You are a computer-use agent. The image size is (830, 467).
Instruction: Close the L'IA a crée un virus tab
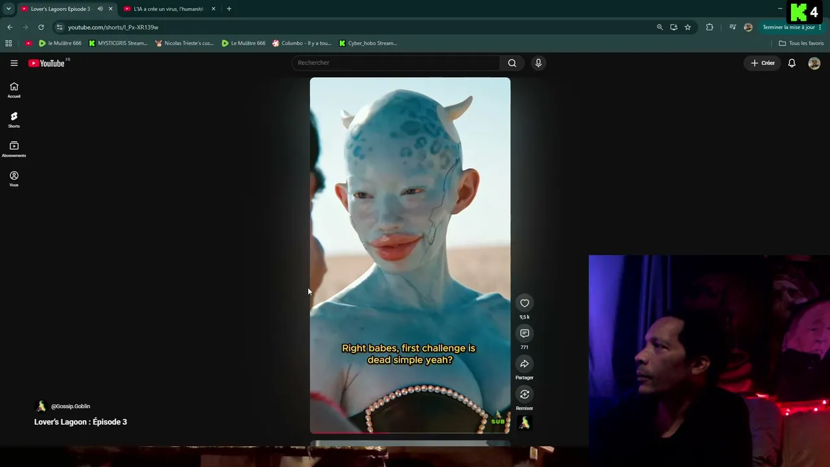pyautogui.click(x=213, y=9)
